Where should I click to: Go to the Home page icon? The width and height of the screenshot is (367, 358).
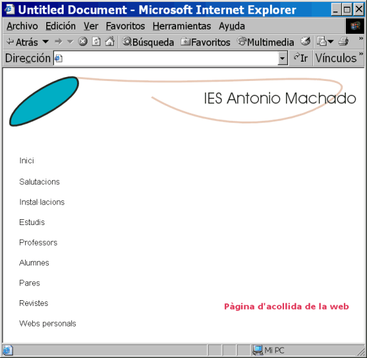pyautogui.click(x=109, y=41)
